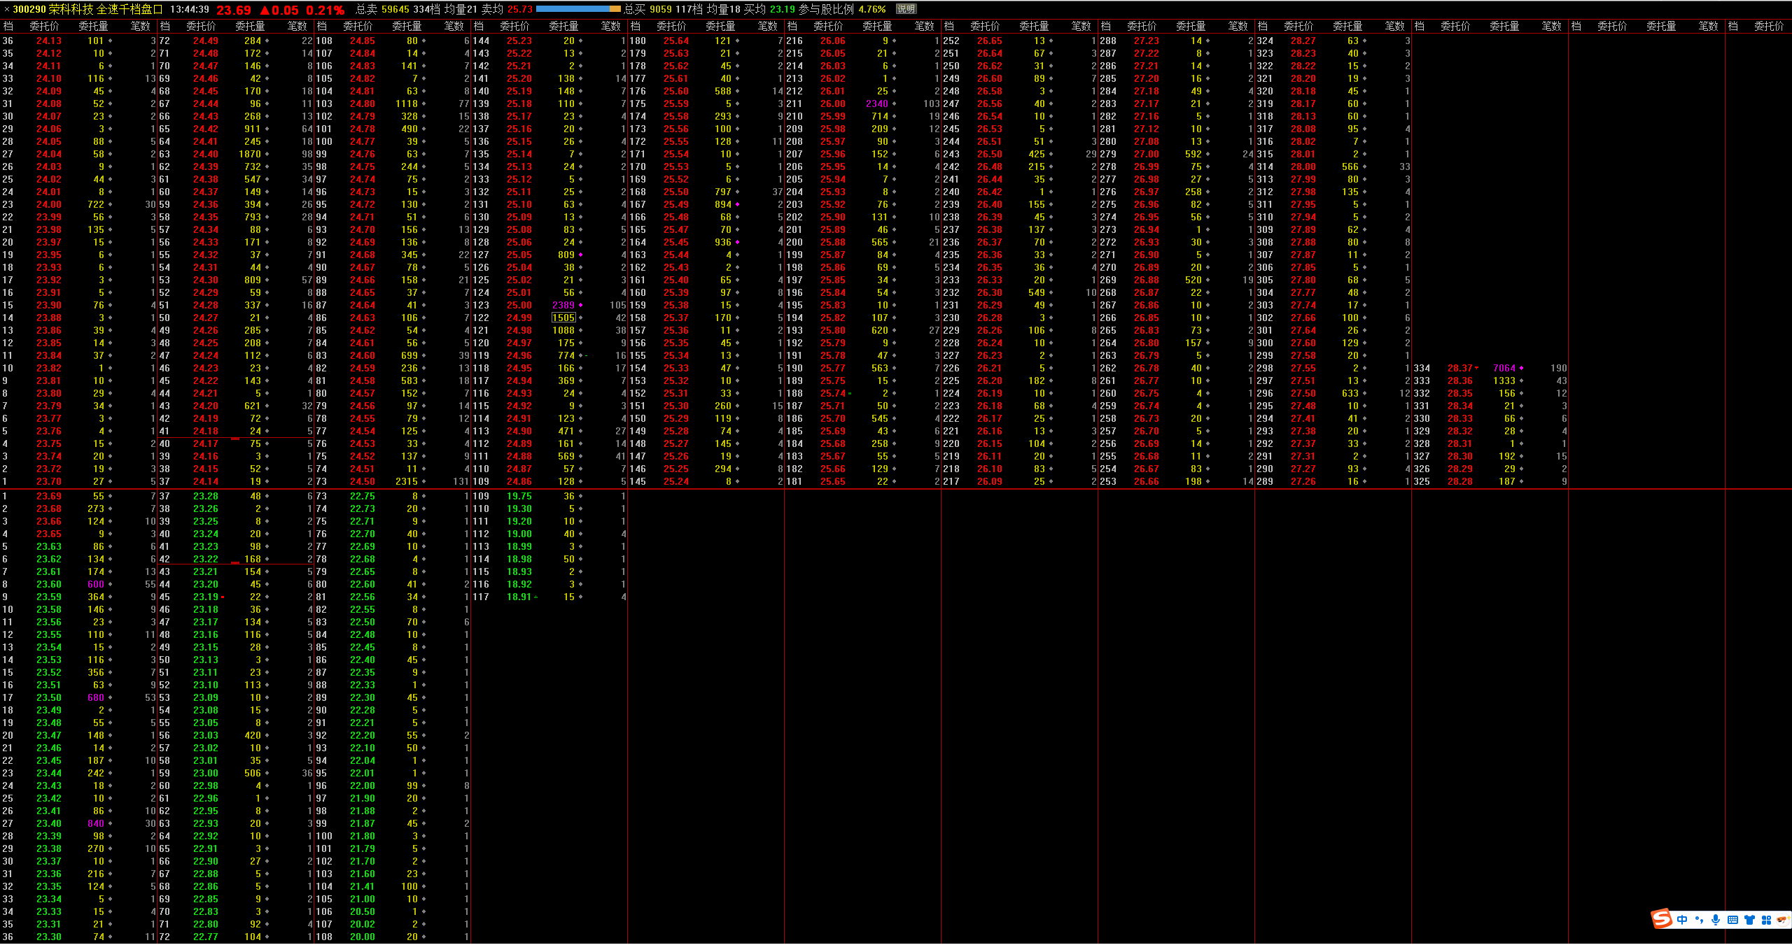Click sell volume 1118 at 24.80
Screen dimensions: 1792x945
[x=407, y=104]
